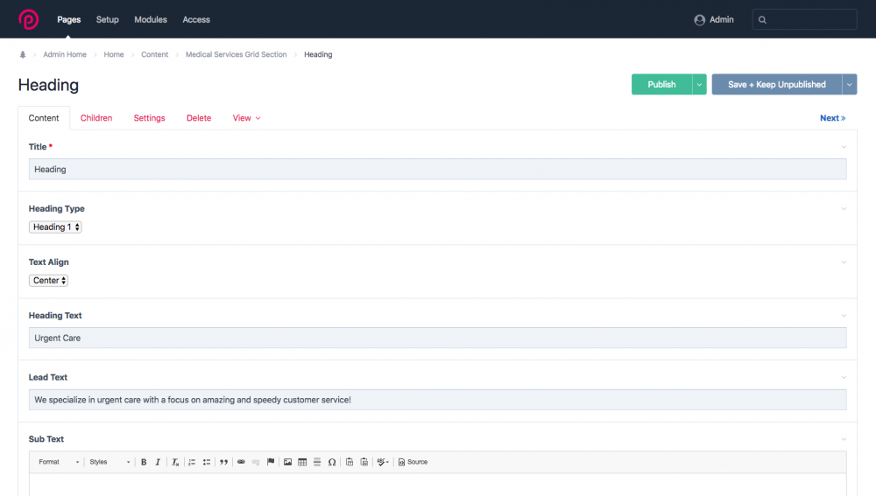876x496 pixels.
Task: Click into the Sub Text editor area
Action: [x=437, y=485]
